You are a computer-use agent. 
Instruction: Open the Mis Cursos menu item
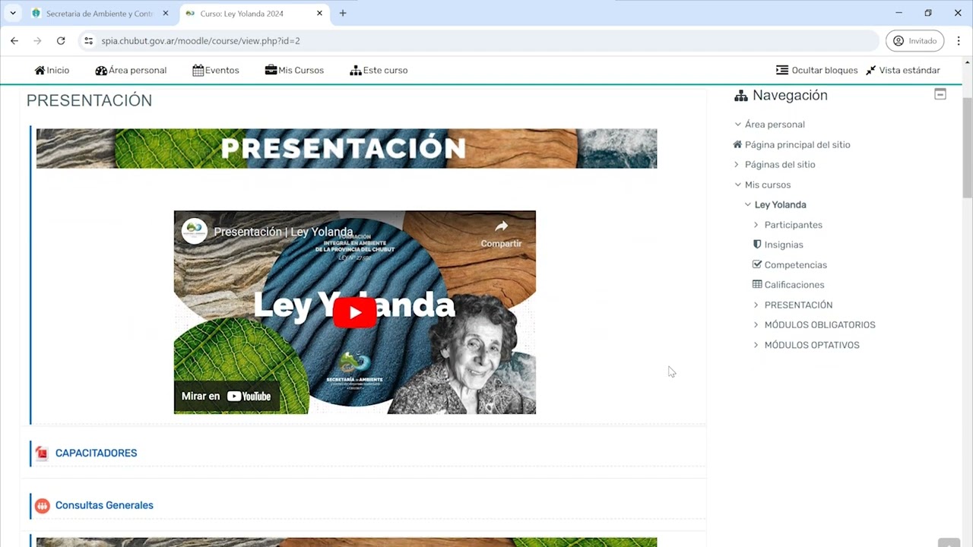[x=294, y=70]
